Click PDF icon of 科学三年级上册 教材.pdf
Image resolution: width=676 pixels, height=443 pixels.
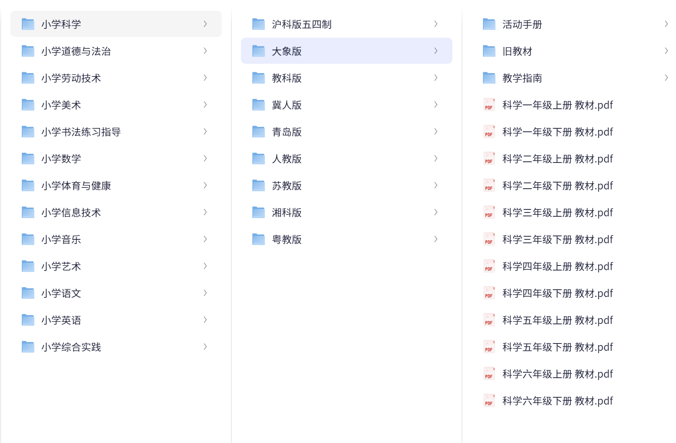click(489, 212)
